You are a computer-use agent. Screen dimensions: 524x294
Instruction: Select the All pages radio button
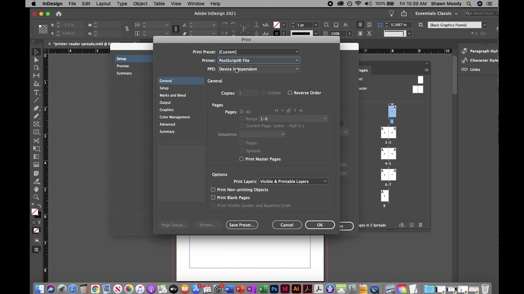click(242, 111)
